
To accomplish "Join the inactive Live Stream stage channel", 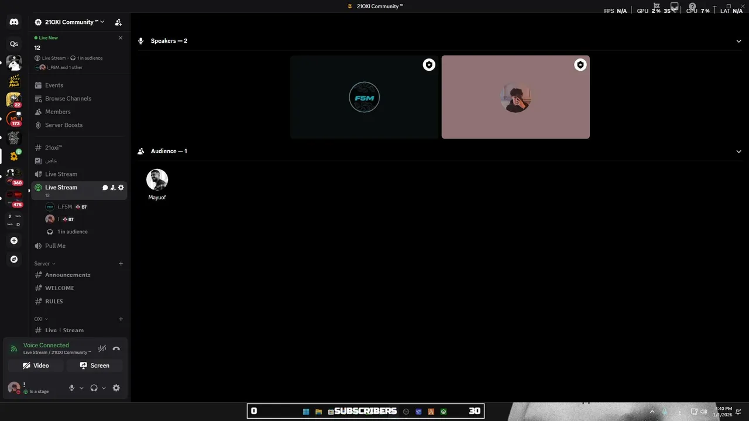I will point(79,174).
